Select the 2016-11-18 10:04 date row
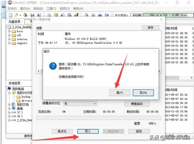Screen dimensions: 194x144 (176, 111)
